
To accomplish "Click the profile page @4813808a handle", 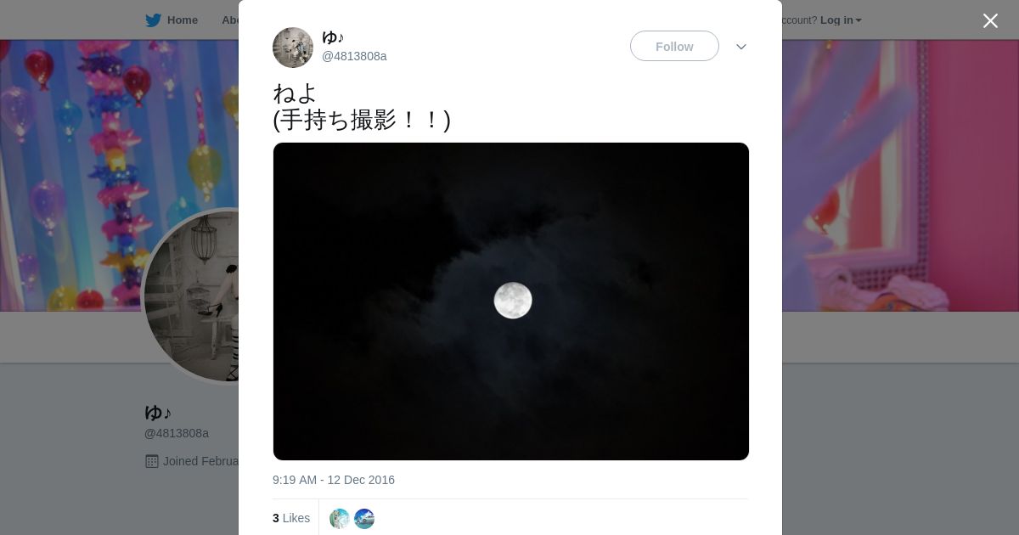I will pos(177,433).
